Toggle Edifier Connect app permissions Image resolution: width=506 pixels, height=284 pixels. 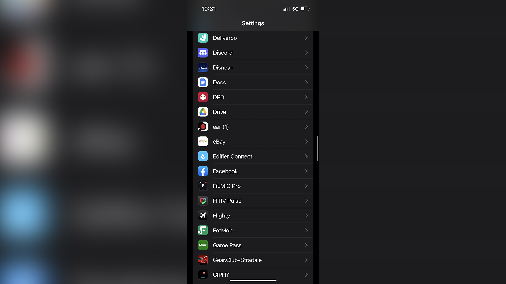pyautogui.click(x=253, y=156)
